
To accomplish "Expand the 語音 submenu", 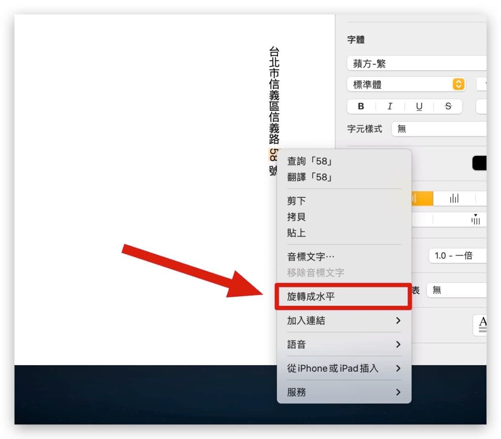I will coord(344,345).
